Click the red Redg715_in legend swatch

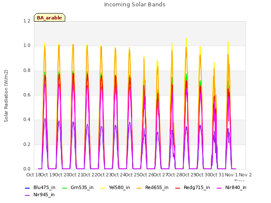click(x=178, y=188)
